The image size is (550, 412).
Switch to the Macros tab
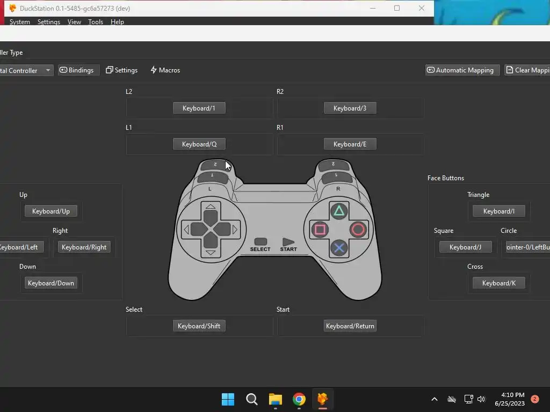[165, 70]
